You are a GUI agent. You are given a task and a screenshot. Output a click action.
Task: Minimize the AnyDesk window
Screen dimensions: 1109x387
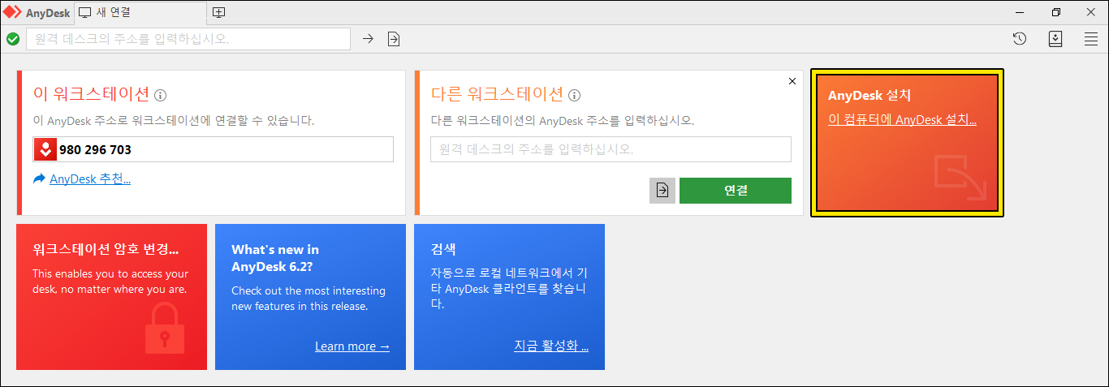[x=1020, y=12]
